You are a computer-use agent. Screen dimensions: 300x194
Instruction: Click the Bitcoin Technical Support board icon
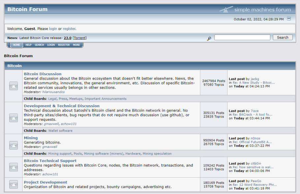pos(14,167)
